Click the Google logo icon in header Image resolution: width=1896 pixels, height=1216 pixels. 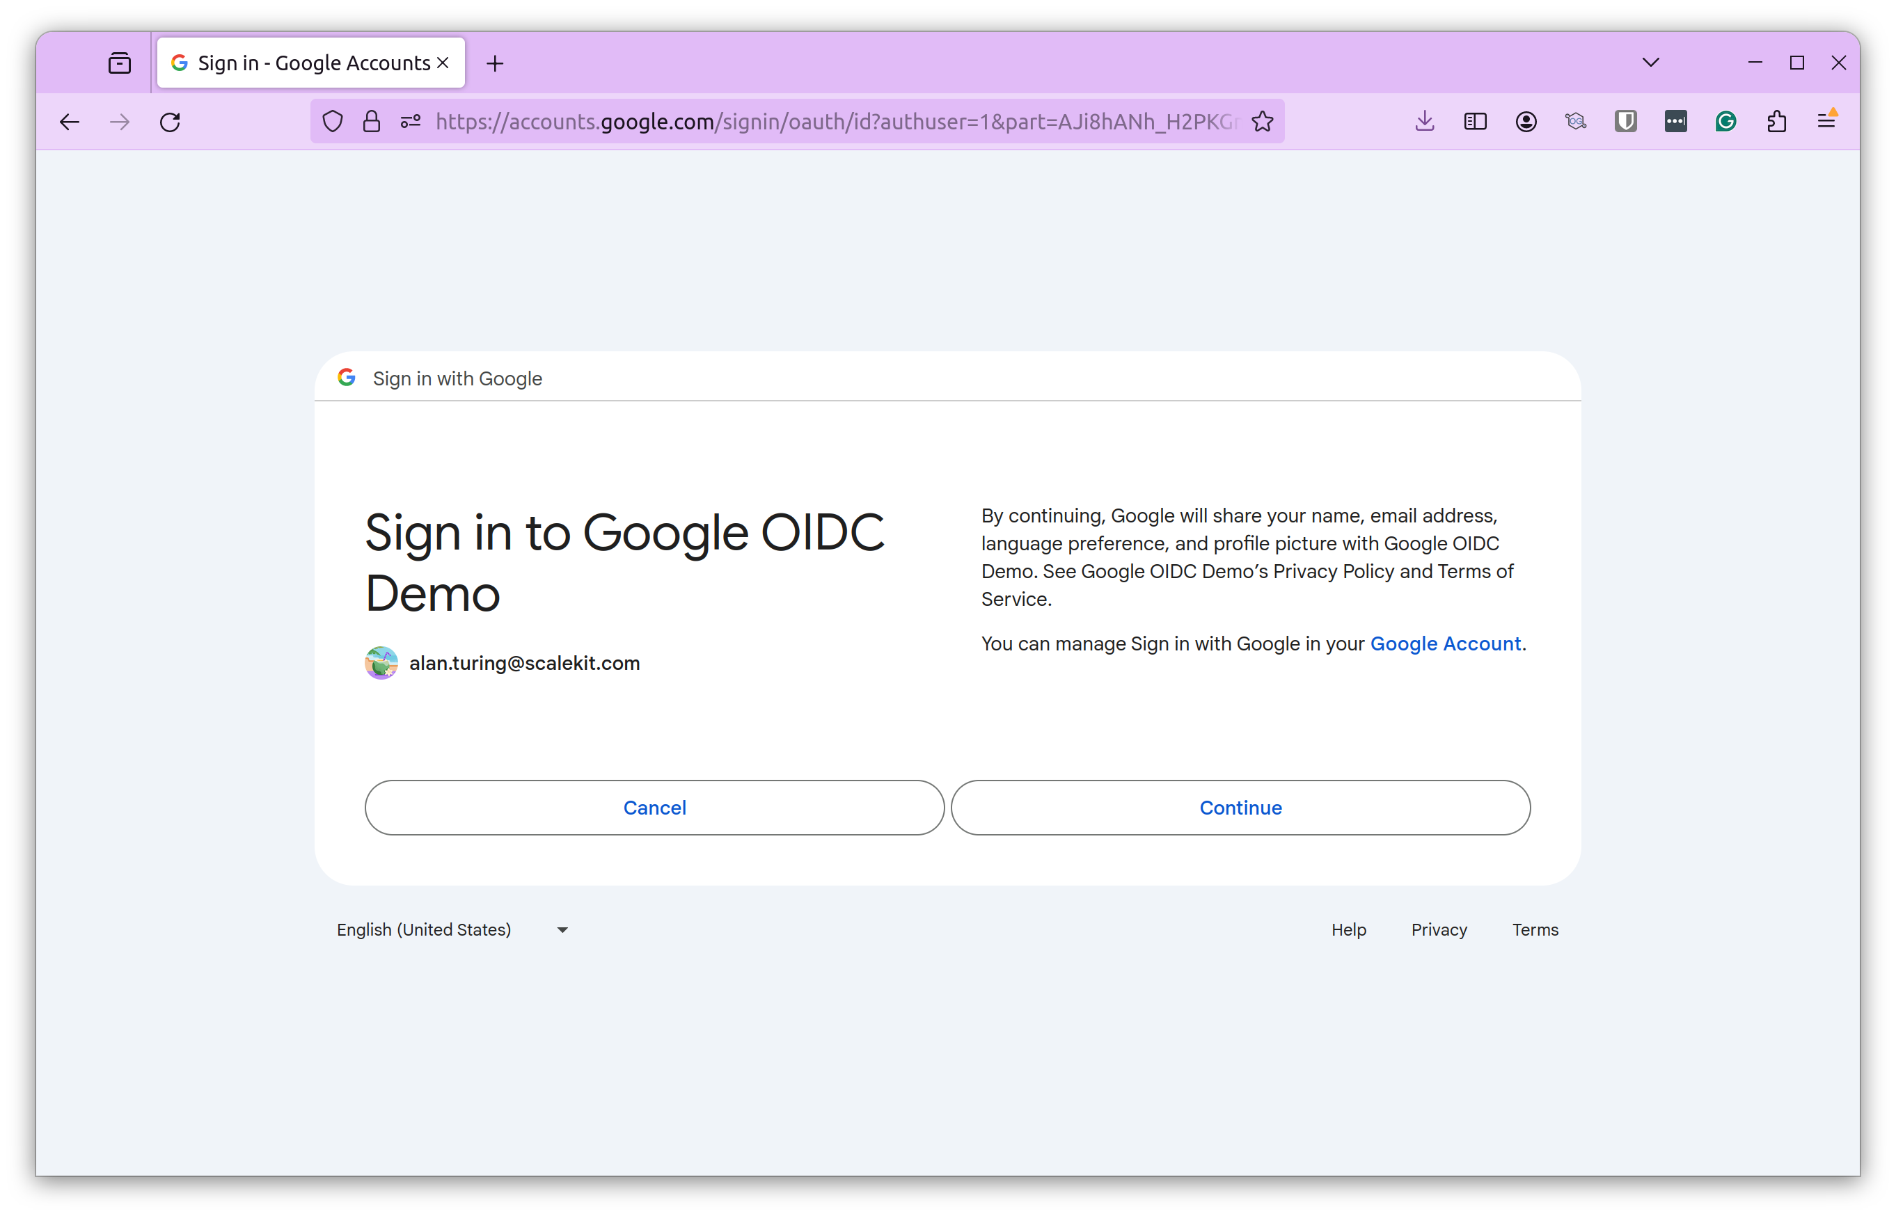coord(347,378)
